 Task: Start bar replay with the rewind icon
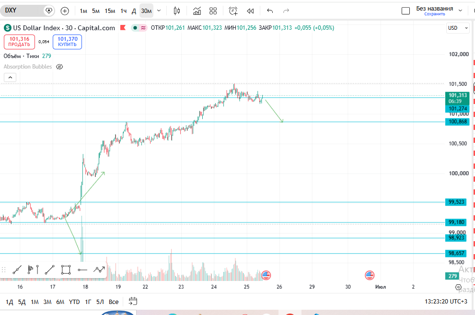point(250,11)
